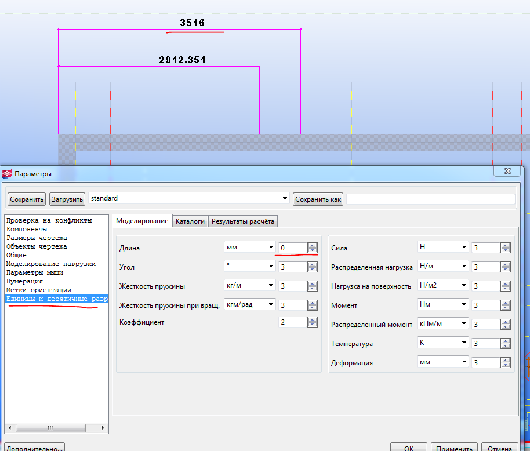Switch to the Каталоги tab
This screenshot has width=530, height=451.
[190, 221]
